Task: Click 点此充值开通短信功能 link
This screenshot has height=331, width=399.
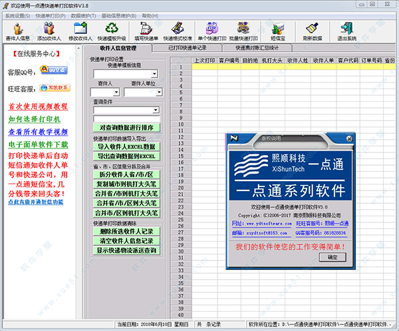Action: coord(36,202)
